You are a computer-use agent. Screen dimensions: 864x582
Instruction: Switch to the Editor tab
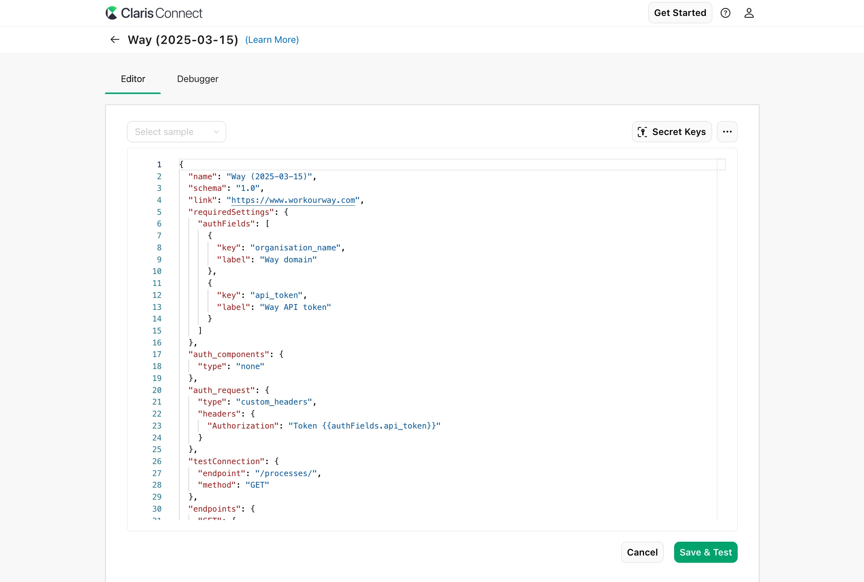click(133, 79)
